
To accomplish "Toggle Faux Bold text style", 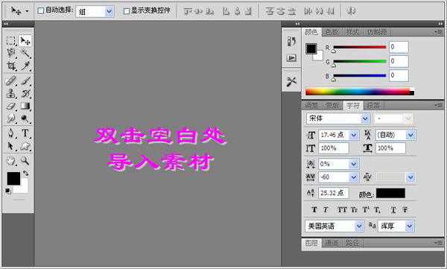I will (x=314, y=210).
